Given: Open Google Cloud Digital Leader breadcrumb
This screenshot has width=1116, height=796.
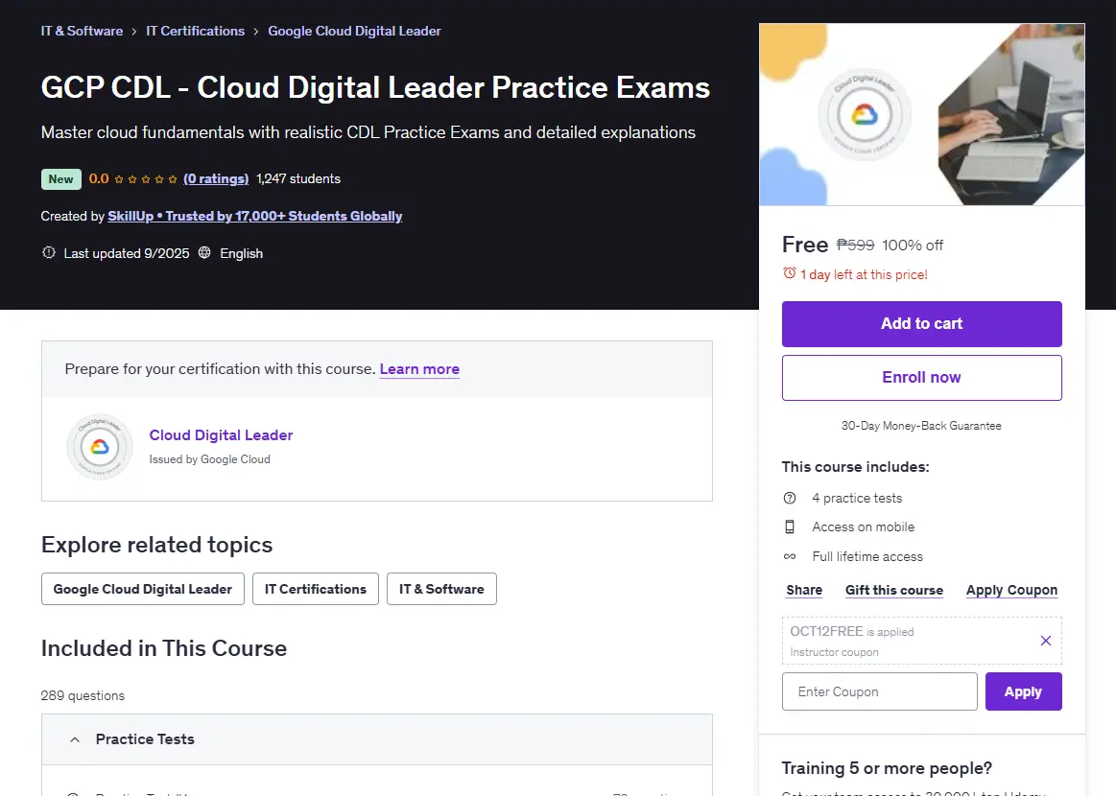Looking at the screenshot, I should coord(354,31).
